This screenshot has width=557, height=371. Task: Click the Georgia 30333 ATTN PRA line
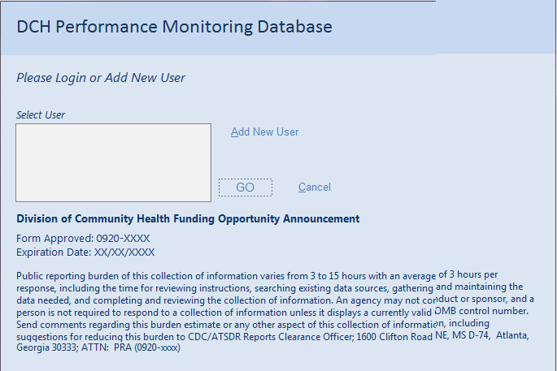pyautogui.click(x=98, y=348)
